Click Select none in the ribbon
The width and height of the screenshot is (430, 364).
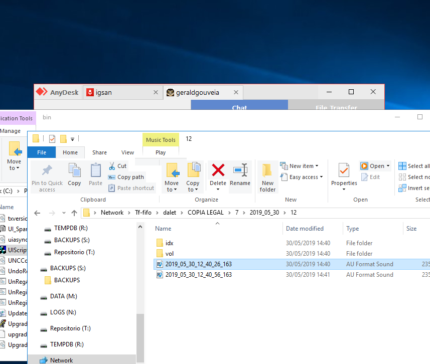[414, 177]
